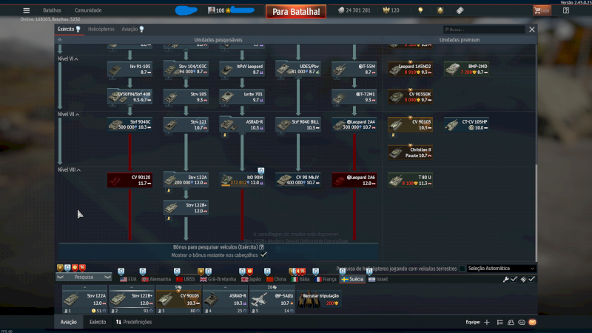
Task: Select the CV 90120 vehicle tile
Action: (129, 180)
